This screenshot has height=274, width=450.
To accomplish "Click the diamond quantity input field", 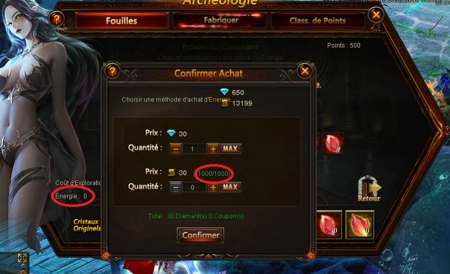I will 194,149.
